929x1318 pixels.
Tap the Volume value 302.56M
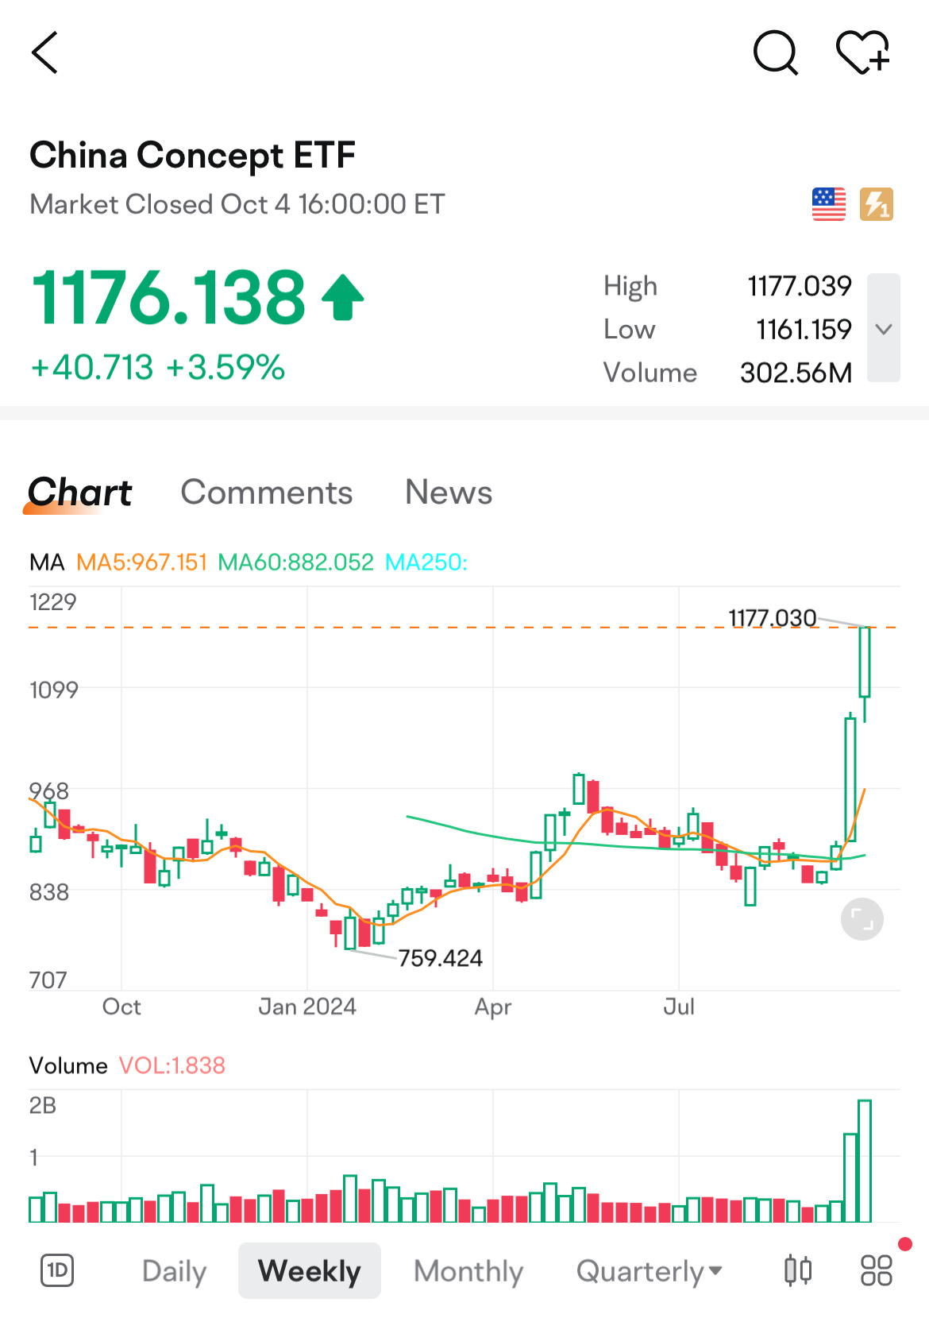pyautogui.click(x=796, y=373)
